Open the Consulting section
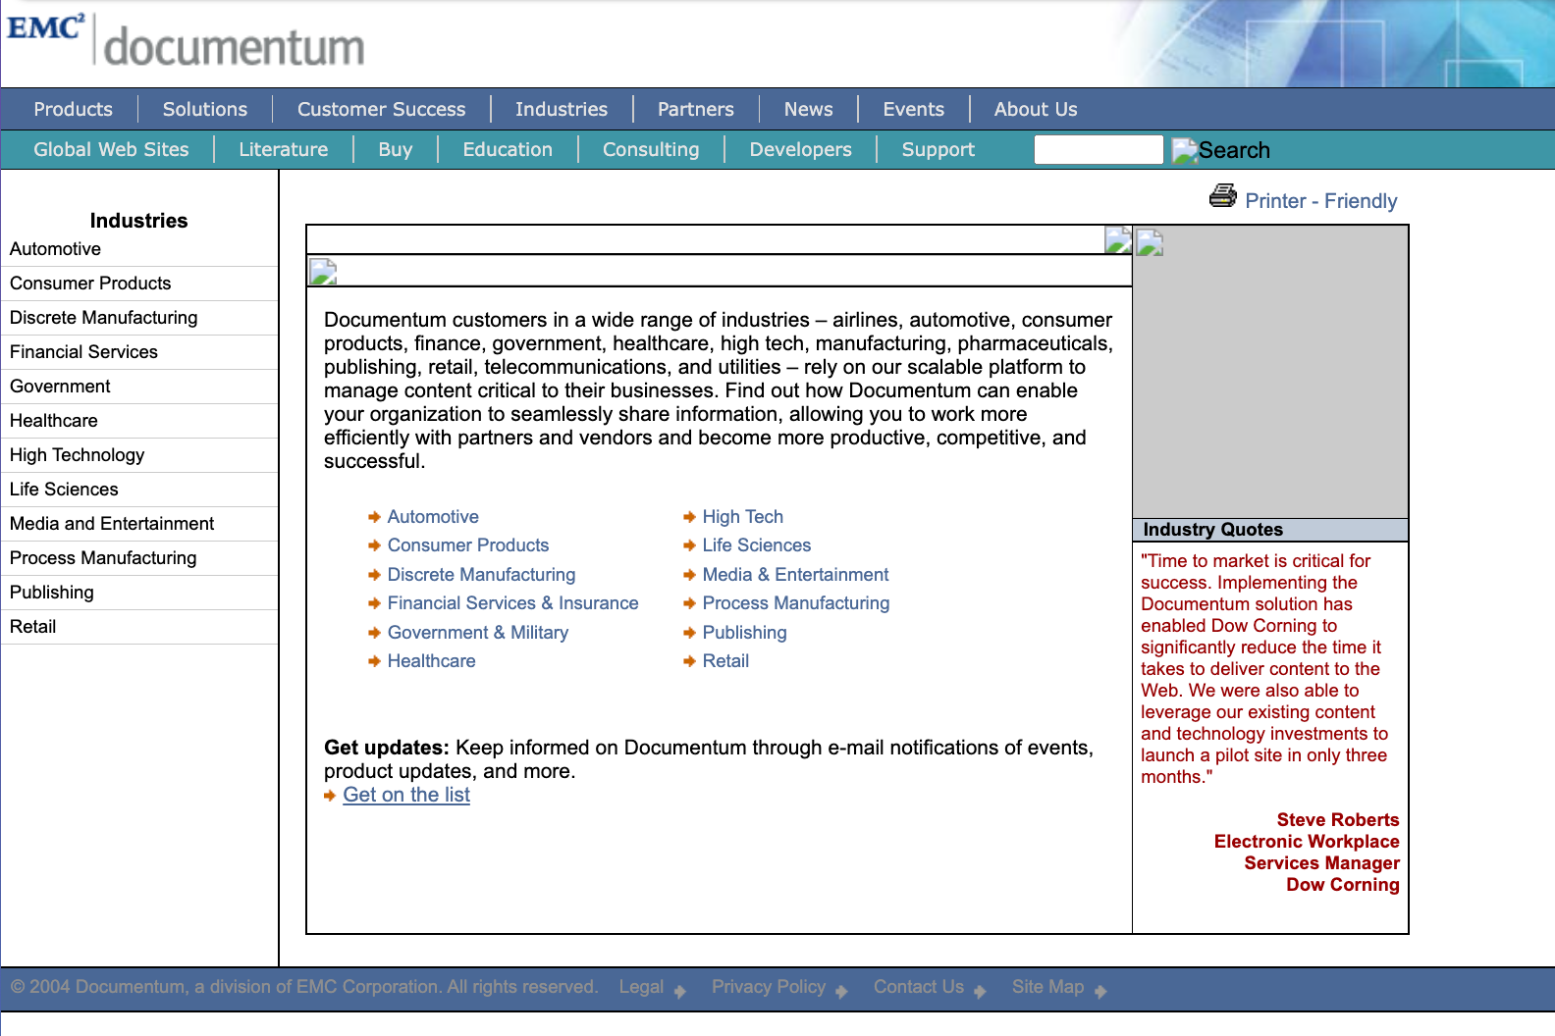Screen dimensions: 1555x1036 tap(651, 149)
